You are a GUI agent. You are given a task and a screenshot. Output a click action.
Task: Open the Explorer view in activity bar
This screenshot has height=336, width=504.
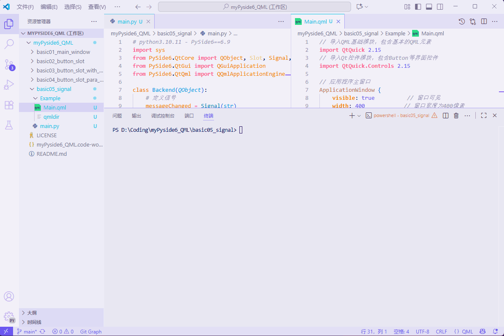pos(9,24)
